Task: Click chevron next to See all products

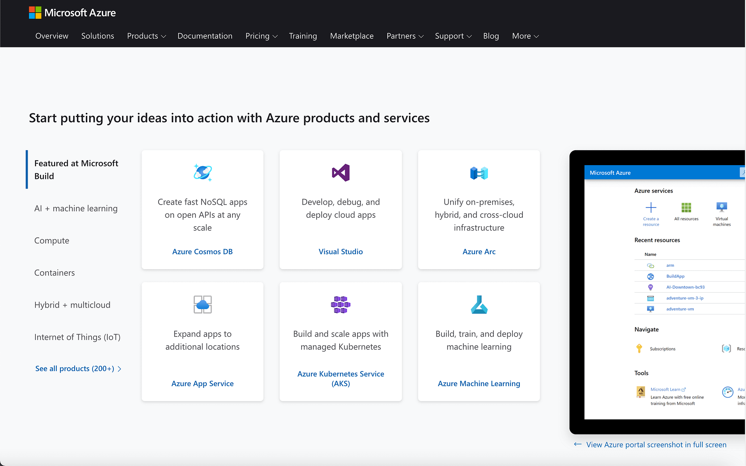Action: pyautogui.click(x=119, y=369)
